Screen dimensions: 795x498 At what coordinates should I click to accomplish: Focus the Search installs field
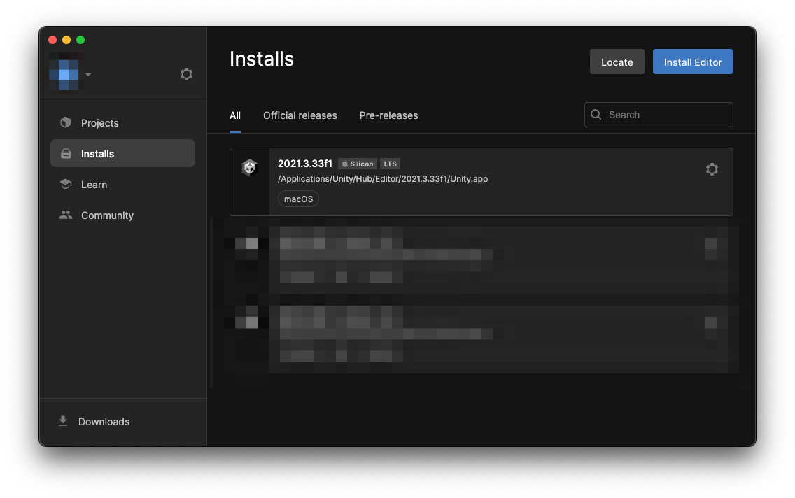coord(659,115)
